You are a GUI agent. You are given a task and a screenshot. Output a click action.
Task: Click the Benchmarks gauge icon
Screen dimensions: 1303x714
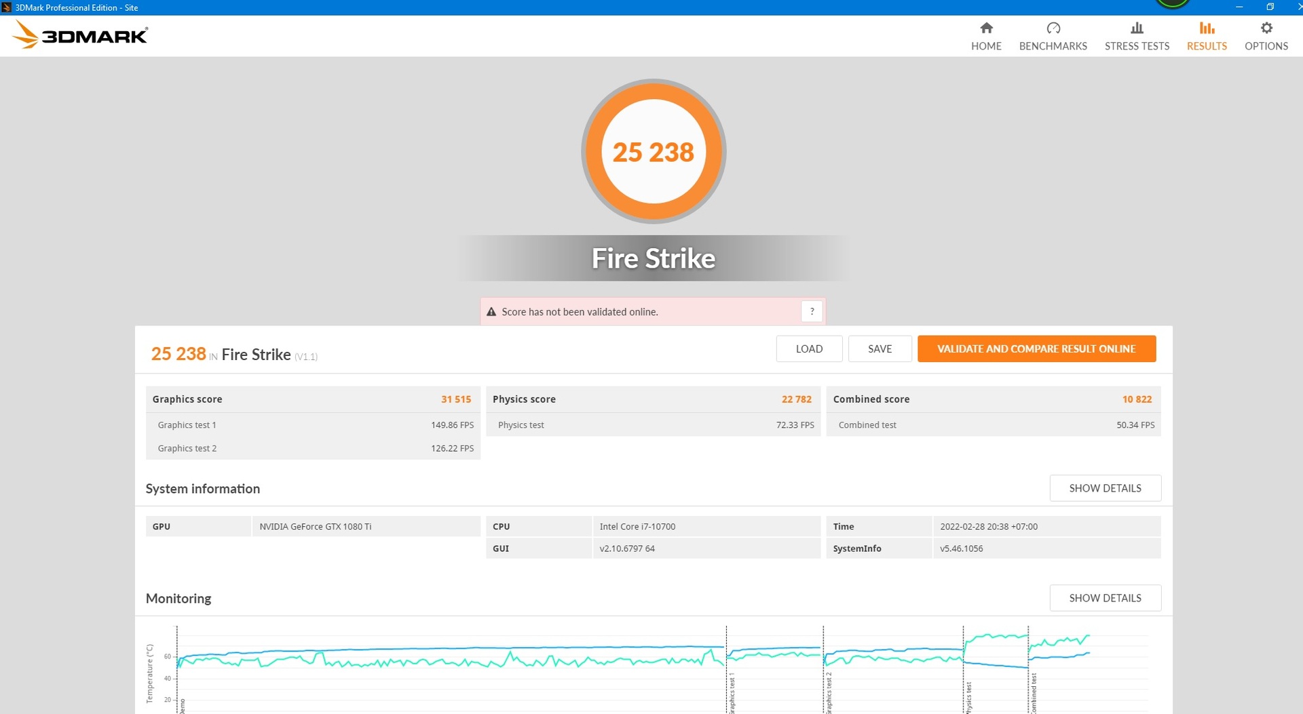click(1053, 28)
